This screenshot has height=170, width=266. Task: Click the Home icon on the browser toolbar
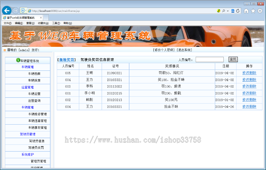click(x=246, y=11)
